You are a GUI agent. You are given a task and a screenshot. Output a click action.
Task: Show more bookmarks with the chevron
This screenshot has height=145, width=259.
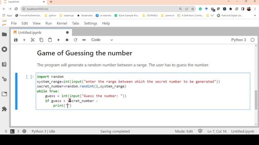(x=255, y=15)
